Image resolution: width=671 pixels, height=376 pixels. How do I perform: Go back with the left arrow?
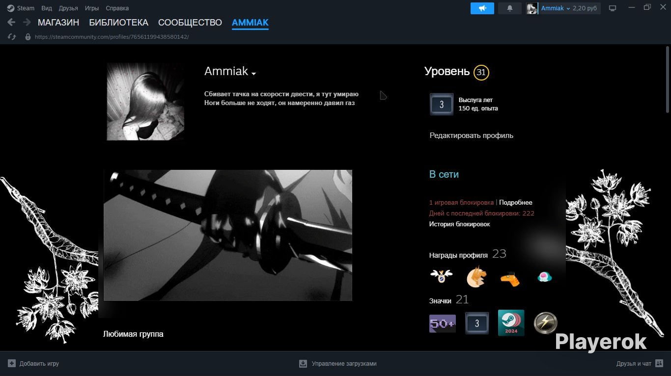coord(11,22)
